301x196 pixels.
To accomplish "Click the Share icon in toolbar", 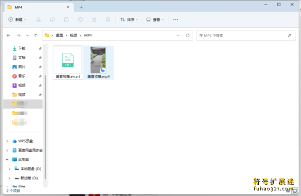I will 94,20.
